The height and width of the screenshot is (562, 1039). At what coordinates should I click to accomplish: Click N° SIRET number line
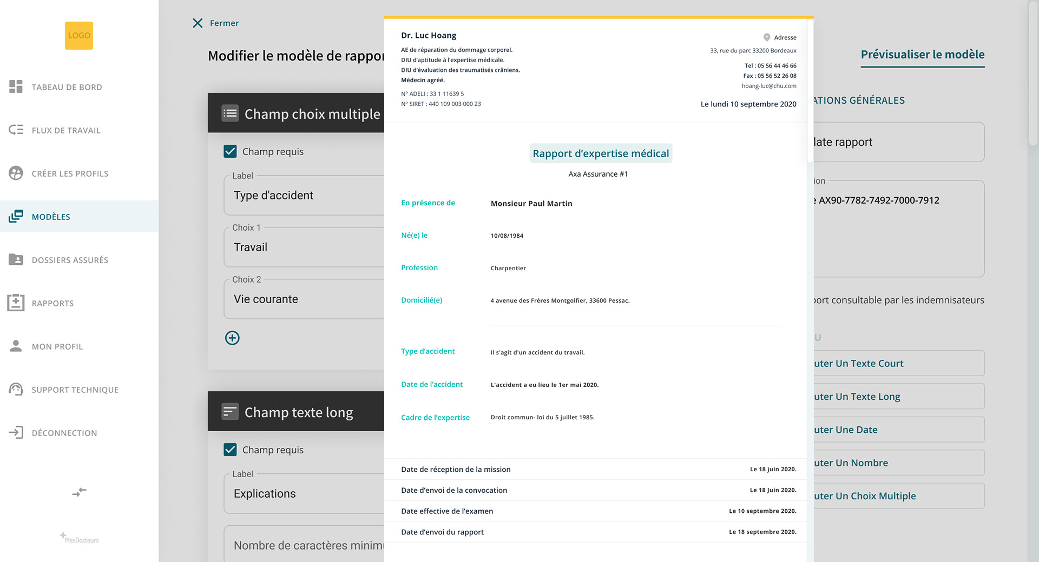click(x=441, y=104)
